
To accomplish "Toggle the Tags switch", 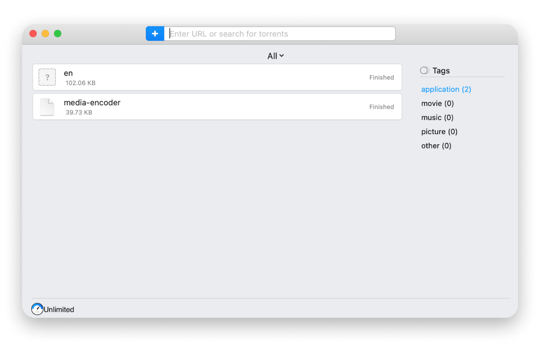I will (x=425, y=71).
